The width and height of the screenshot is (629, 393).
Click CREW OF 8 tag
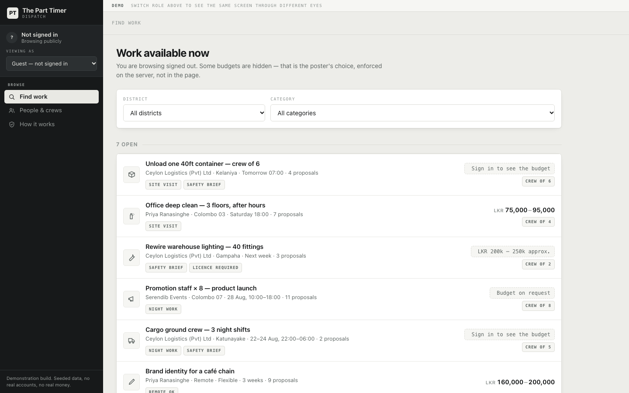538,306
